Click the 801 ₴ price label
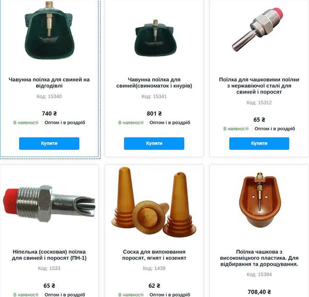 coord(154,113)
